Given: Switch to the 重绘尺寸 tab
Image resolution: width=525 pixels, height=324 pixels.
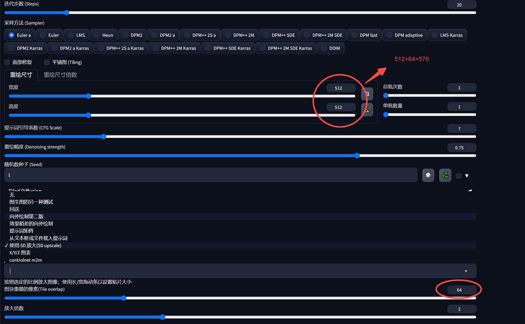Looking at the screenshot, I should click(21, 75).
